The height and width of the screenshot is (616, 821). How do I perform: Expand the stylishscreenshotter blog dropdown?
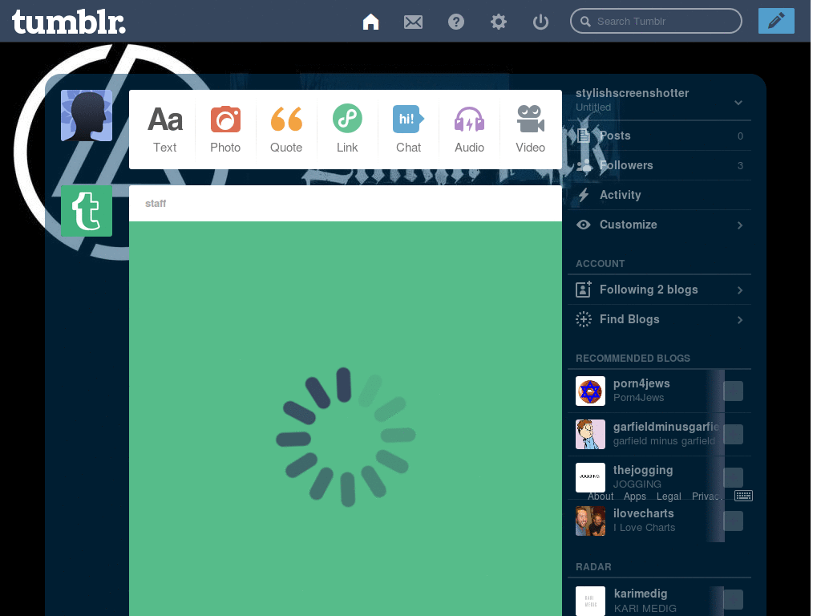pyautogui.click(x=738, y=103)
